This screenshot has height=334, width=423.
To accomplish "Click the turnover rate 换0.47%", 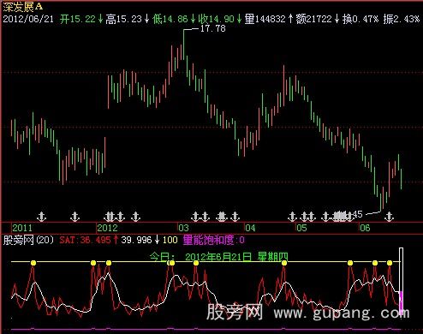I will (360, 19).
